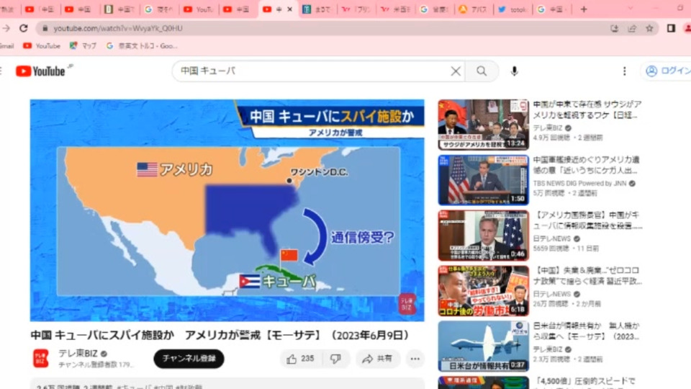
Task: Like the video with thumbs-up 235
Action: pyautogui.click(x=301, y=359)
